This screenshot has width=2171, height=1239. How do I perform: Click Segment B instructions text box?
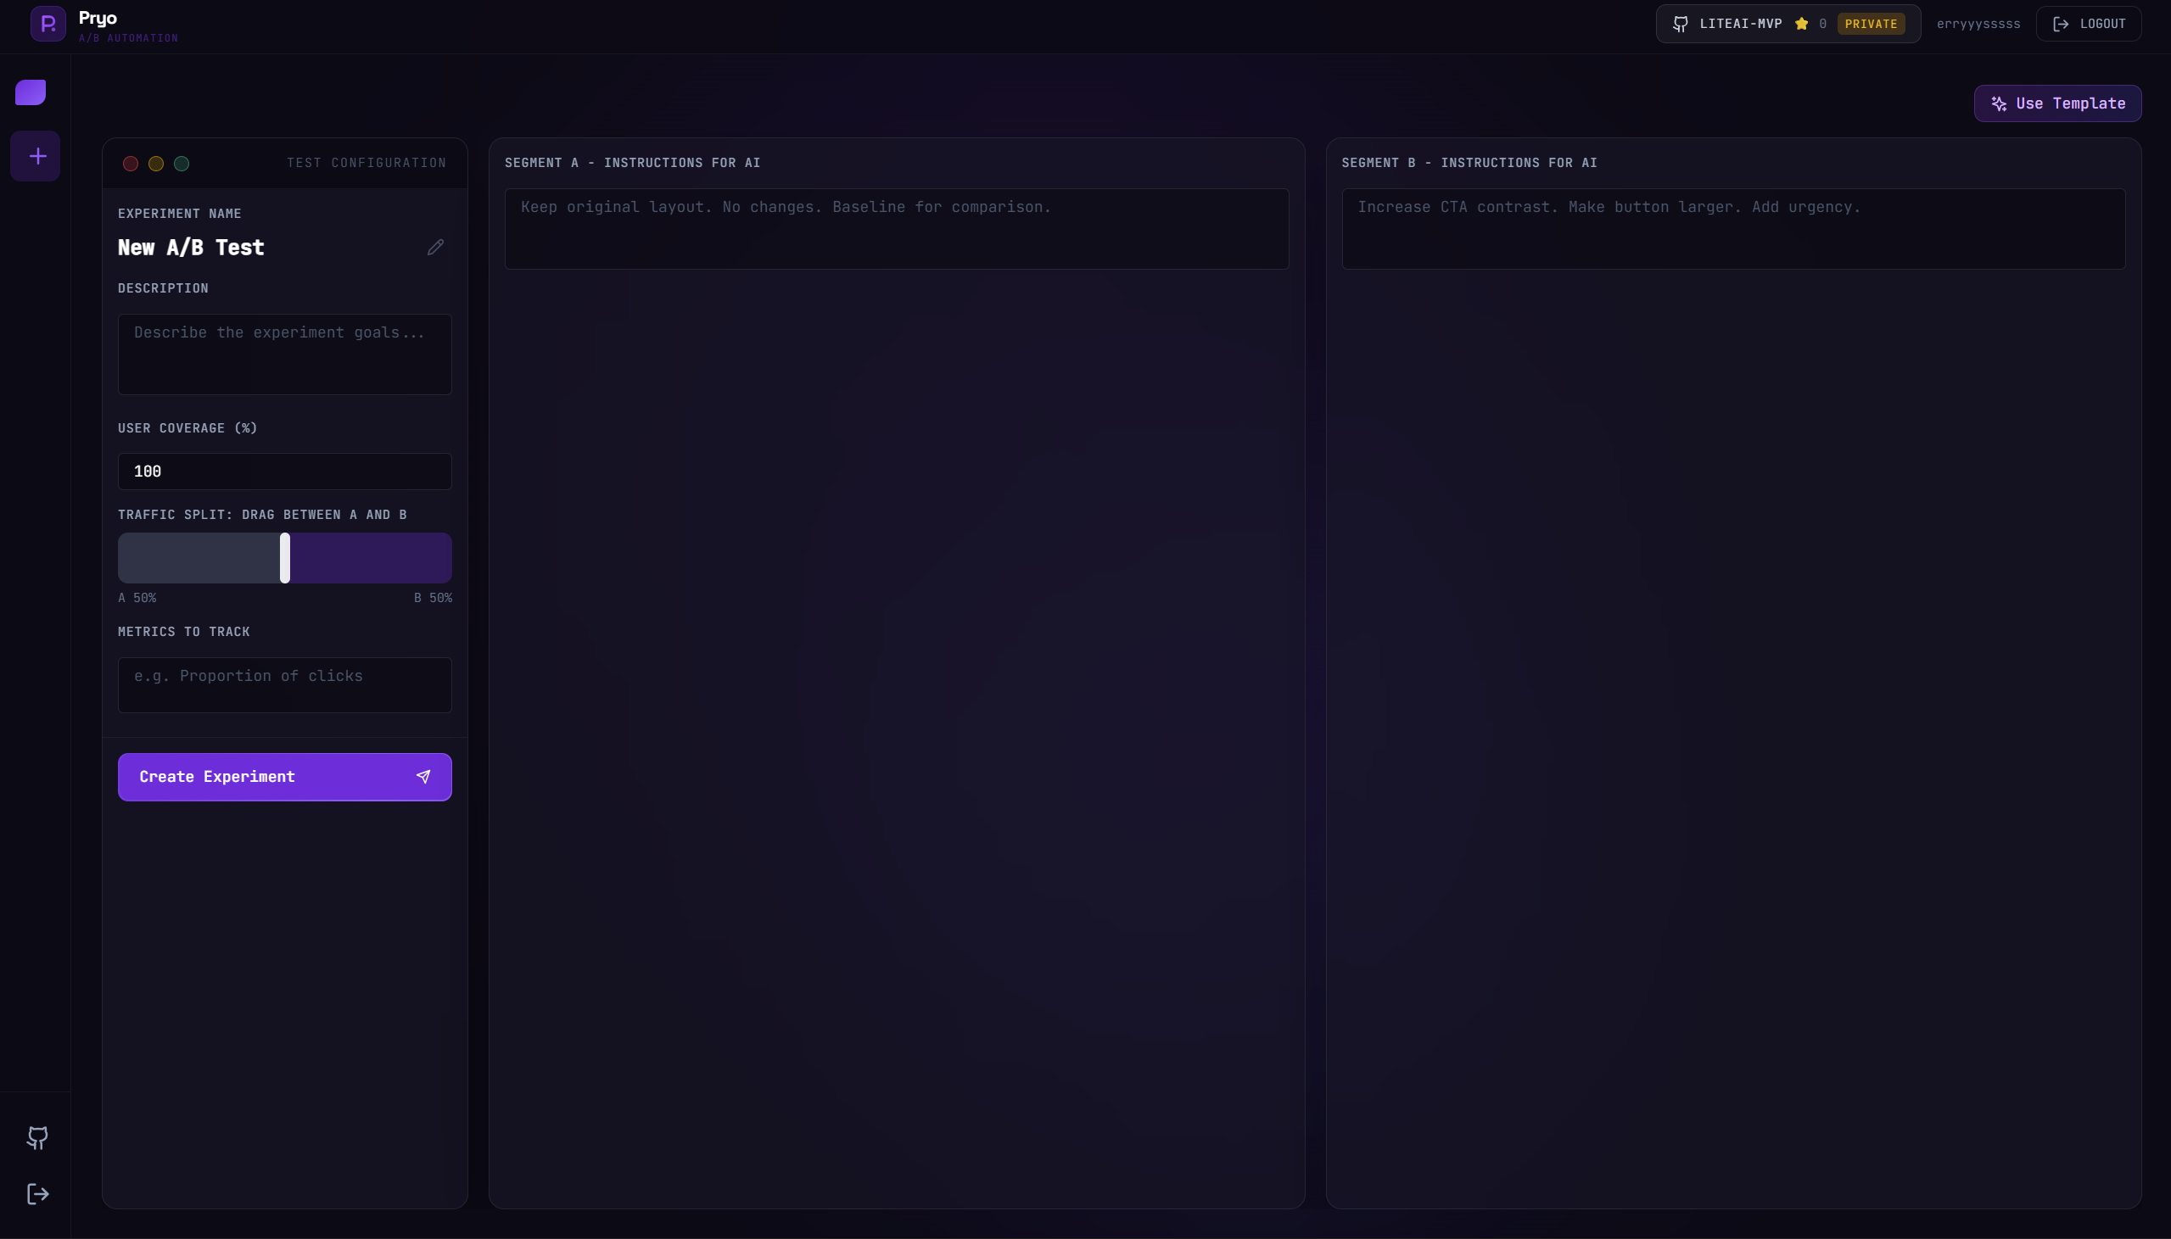[1732, 229]
